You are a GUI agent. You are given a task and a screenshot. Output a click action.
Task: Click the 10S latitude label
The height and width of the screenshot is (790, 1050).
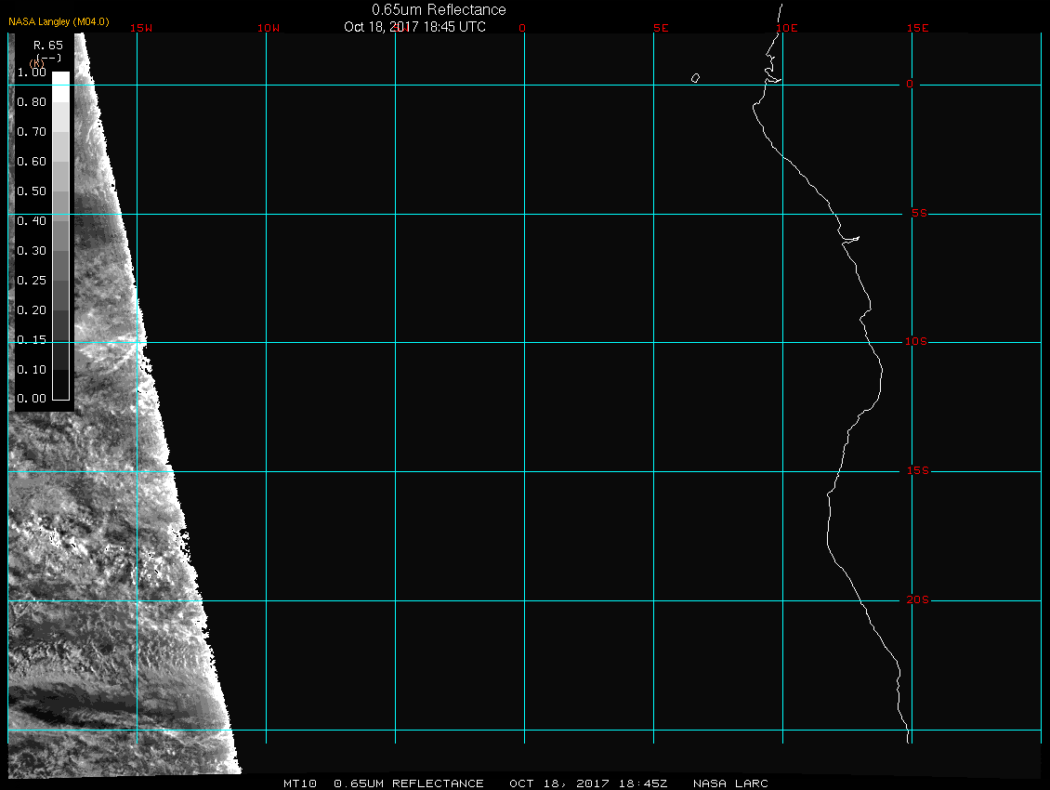point(915,342)
